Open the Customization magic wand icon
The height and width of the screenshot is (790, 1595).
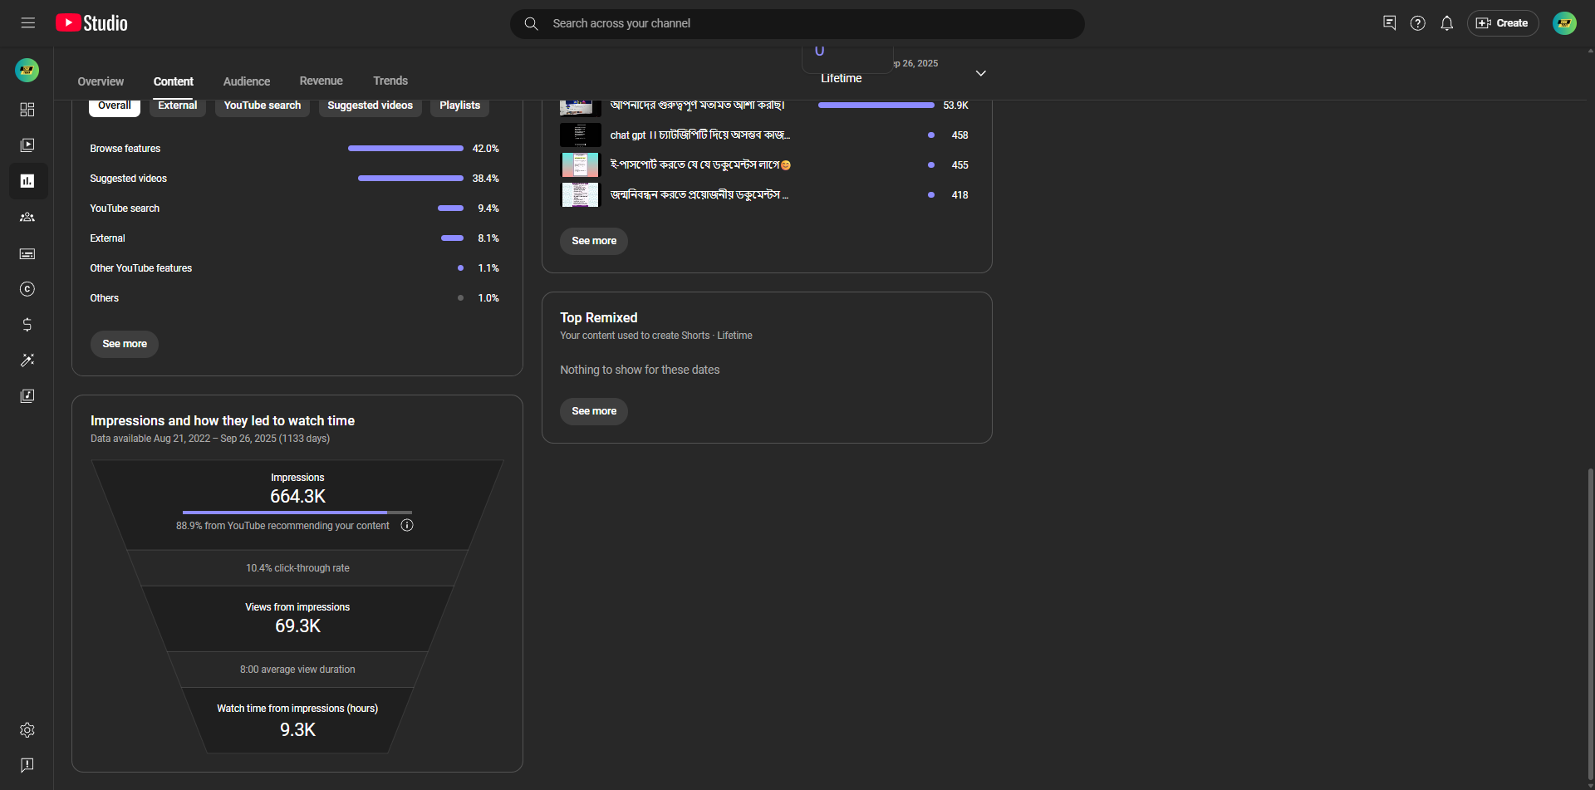tap(27, 361)
